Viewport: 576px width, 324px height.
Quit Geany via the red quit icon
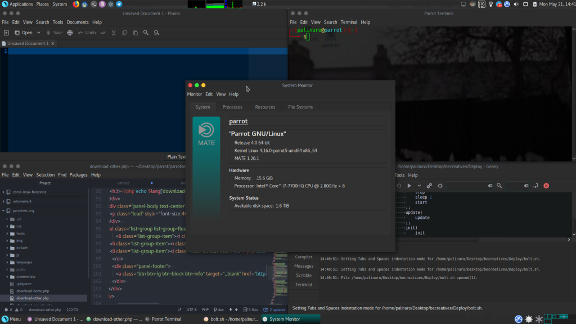pos(546,186)
